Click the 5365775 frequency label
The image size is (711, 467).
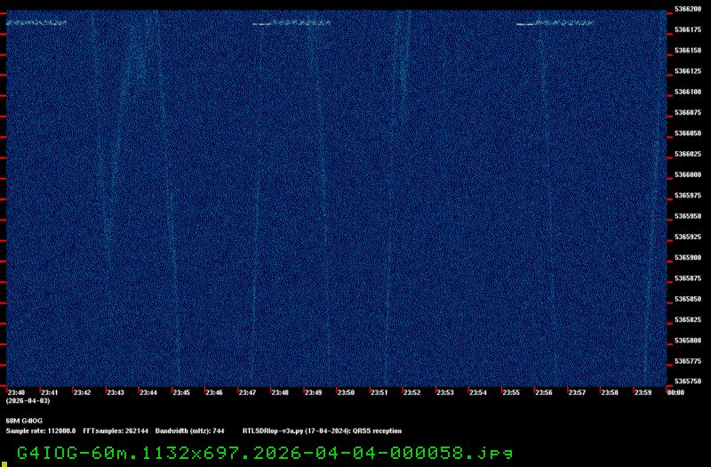[688, 361]
